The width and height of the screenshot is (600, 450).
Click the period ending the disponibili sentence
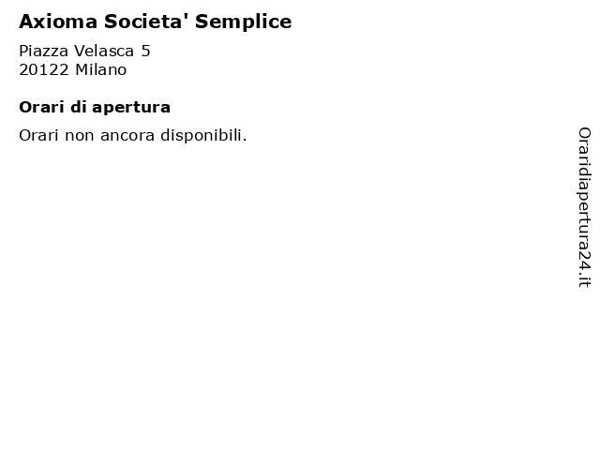click(x=245, y=140)
